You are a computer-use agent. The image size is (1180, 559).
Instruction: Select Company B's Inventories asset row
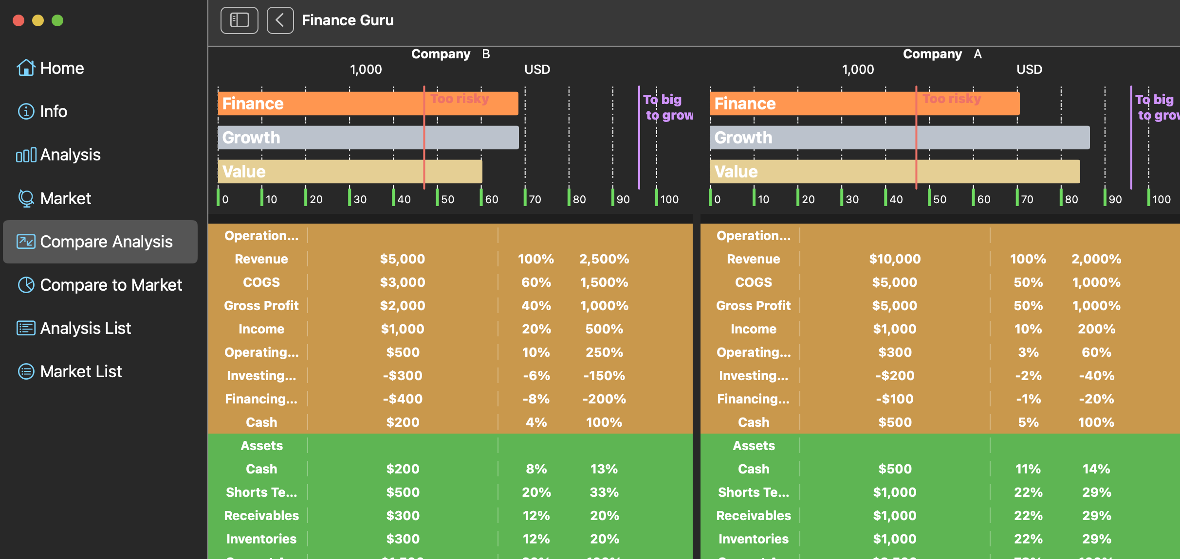click(x=450, y=539)
